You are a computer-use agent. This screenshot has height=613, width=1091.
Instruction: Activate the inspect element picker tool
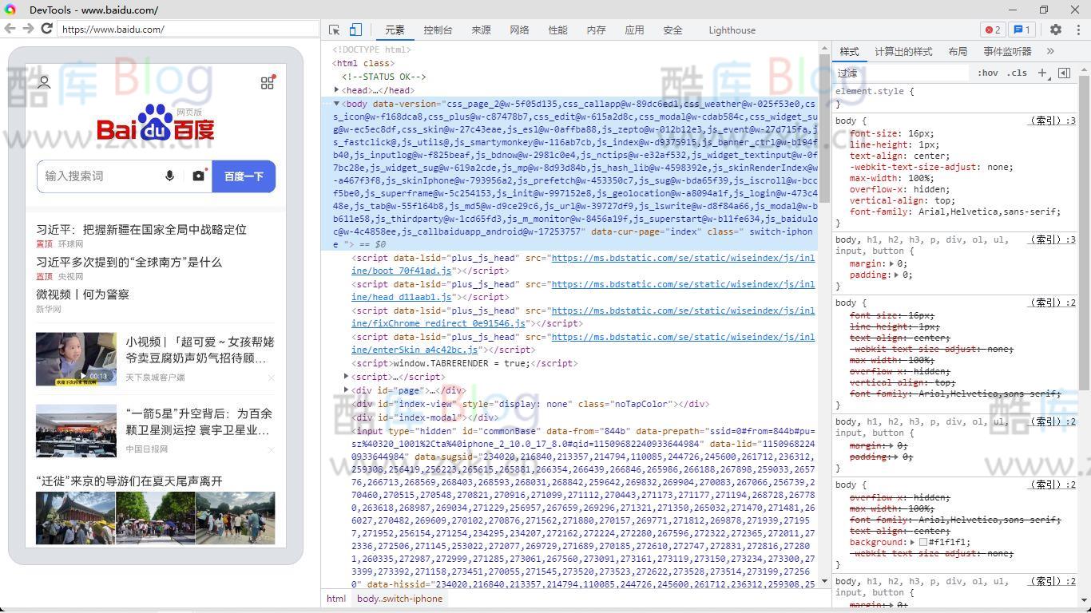(335, 30)
